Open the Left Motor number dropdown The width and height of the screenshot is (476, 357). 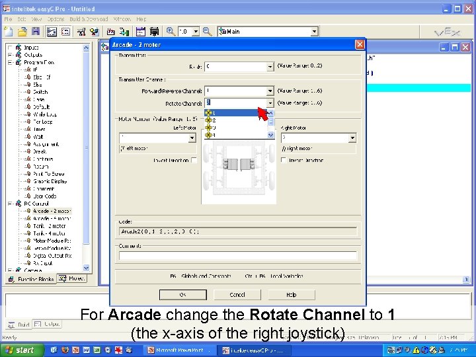pos(192,138)
